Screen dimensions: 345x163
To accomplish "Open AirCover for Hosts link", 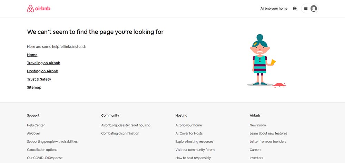I will click(x=189, y=133).
